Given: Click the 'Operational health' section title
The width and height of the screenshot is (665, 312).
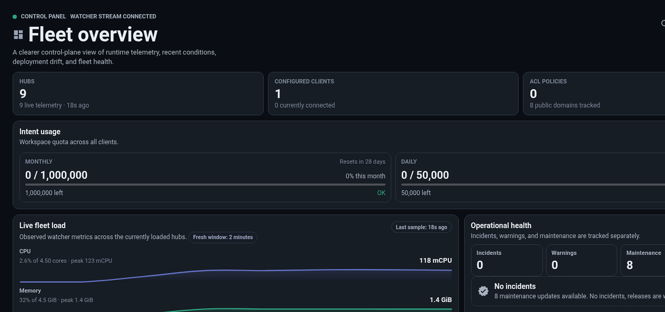Looking at the screenshot, I should 501,225.
